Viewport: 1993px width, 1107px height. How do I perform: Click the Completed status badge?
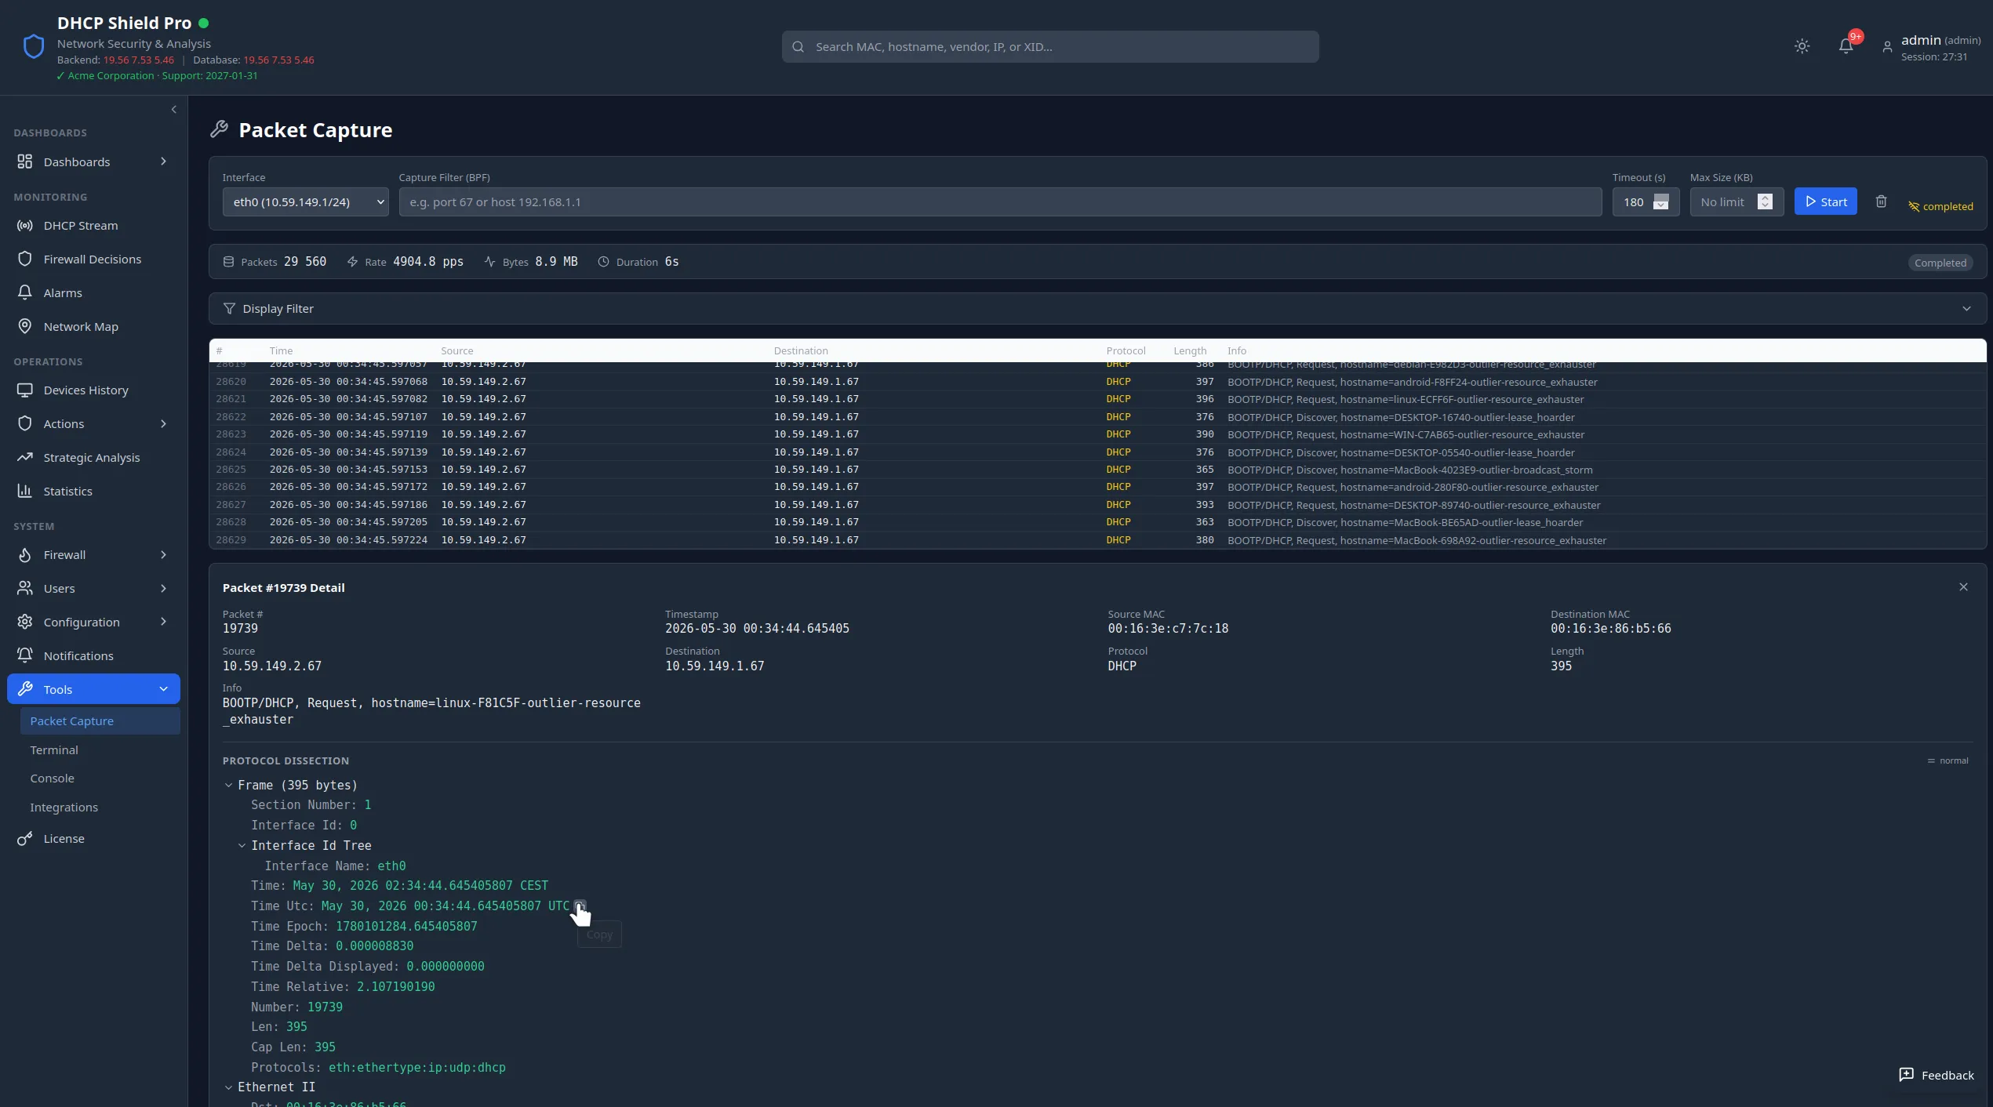[1940, 263]
